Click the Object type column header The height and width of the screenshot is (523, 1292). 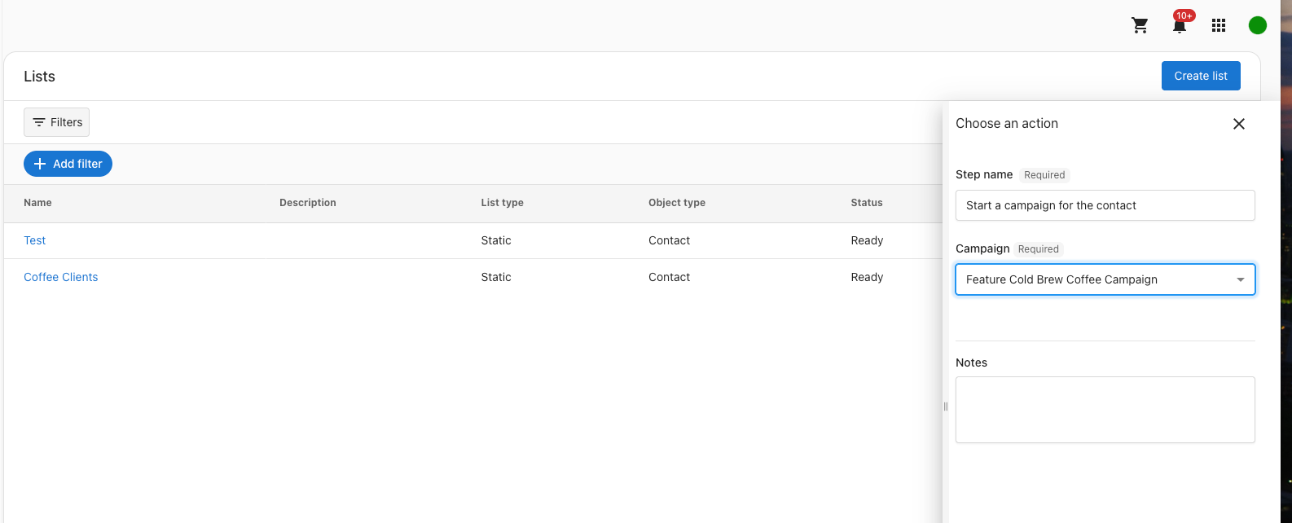[677, 203]
